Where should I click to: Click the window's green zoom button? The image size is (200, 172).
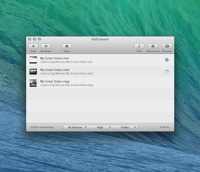[x=39, y=39]
